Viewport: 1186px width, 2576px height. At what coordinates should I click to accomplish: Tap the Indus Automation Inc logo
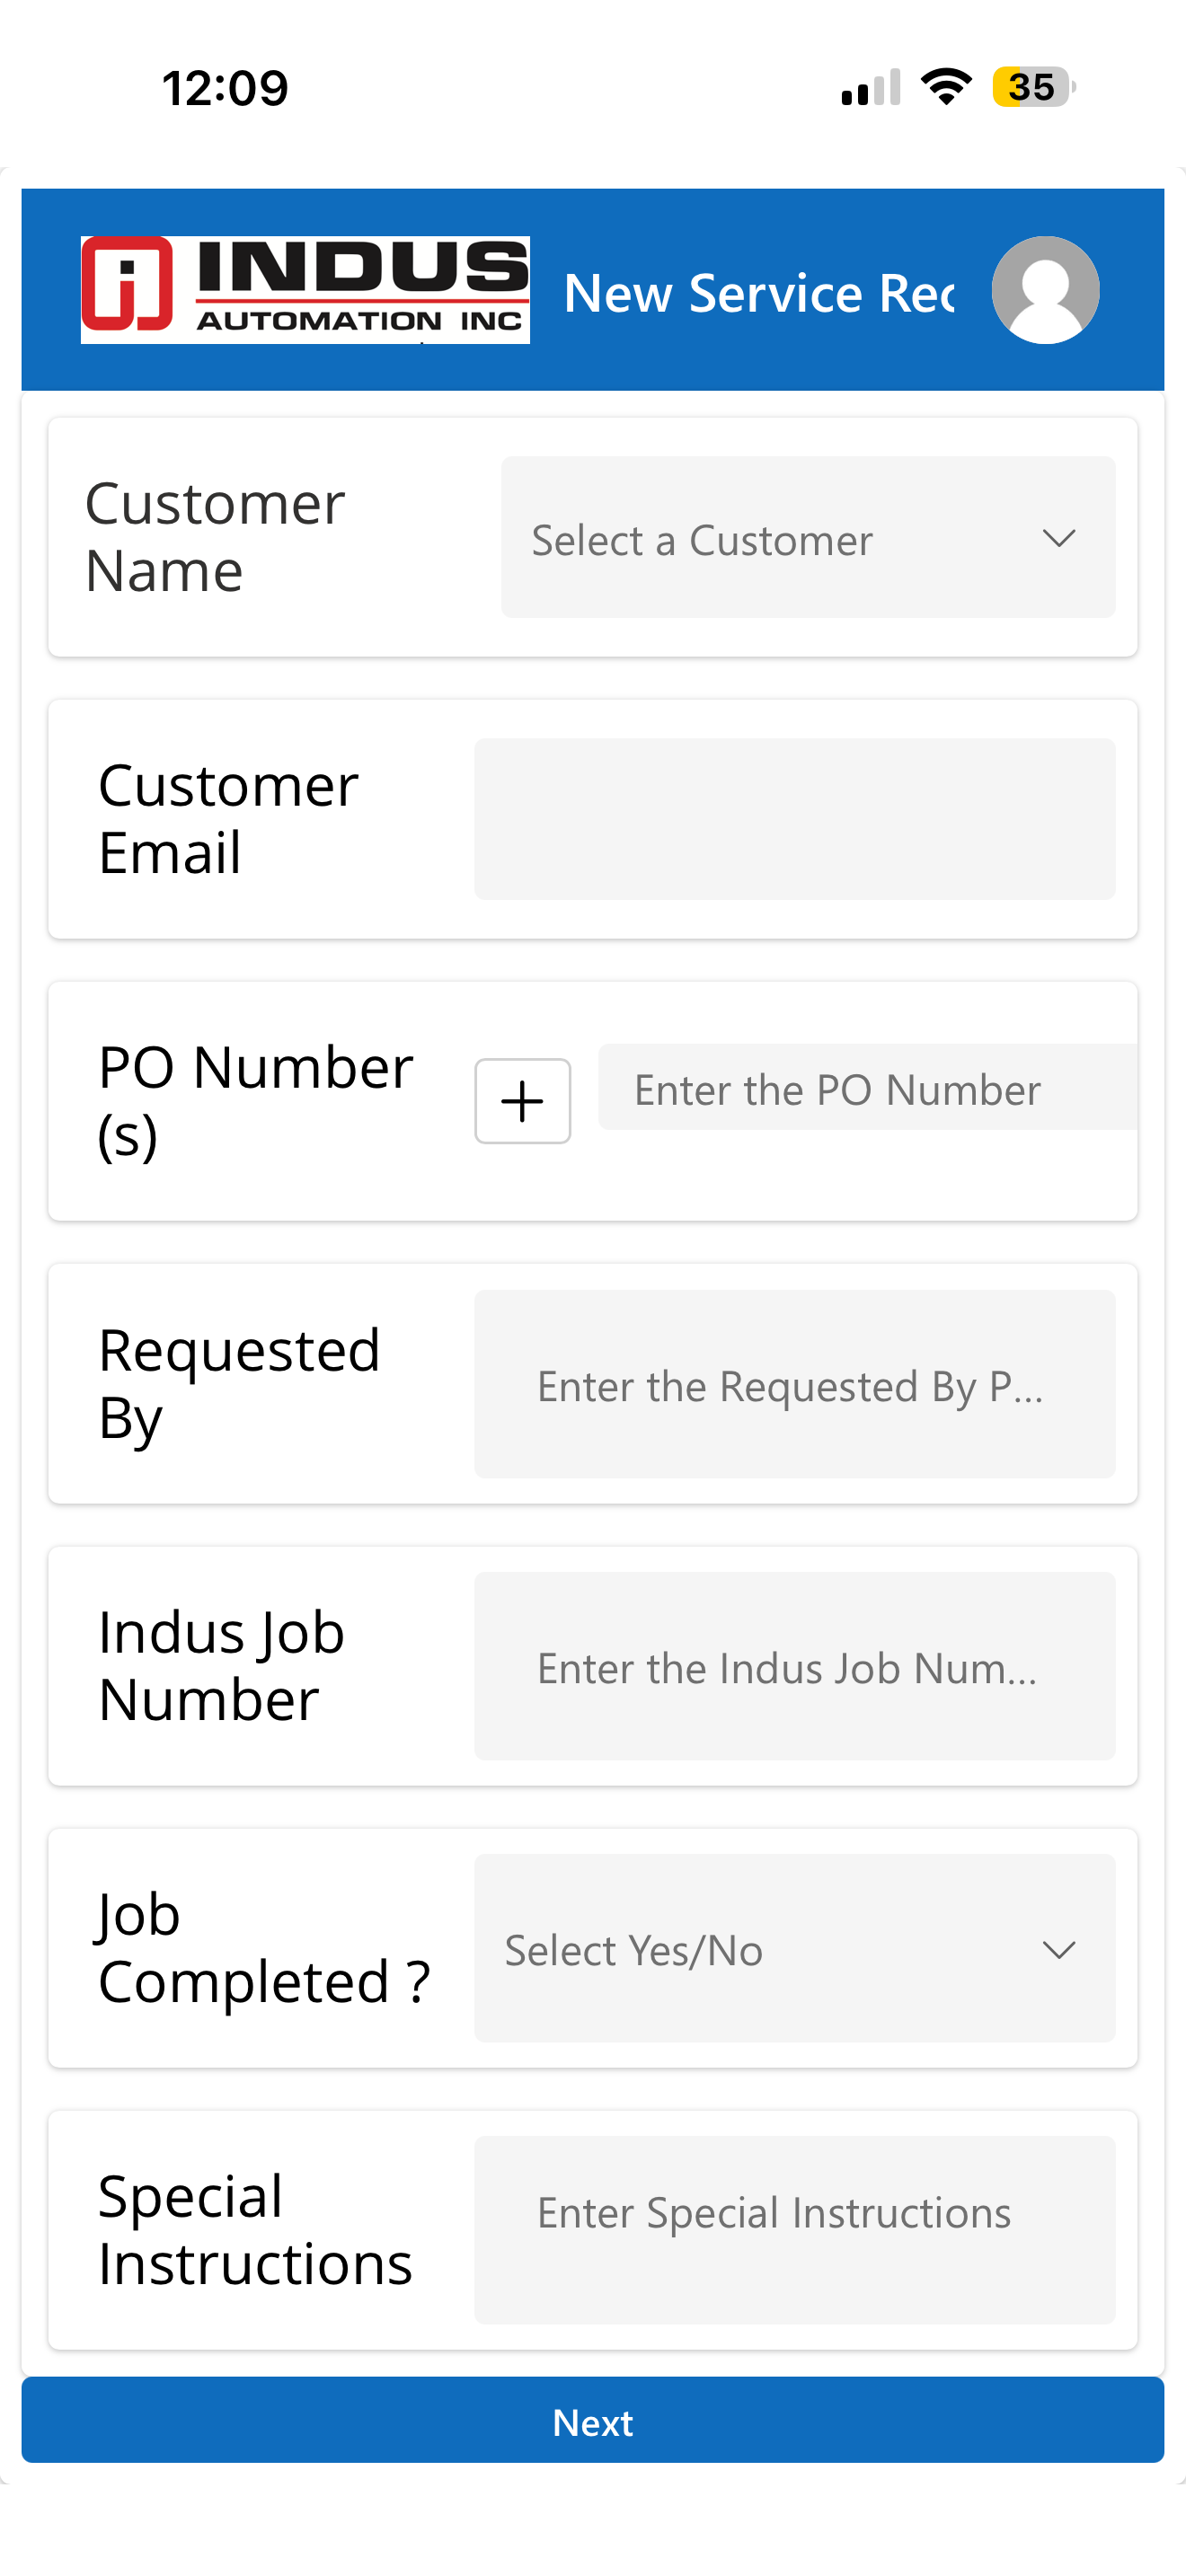305,290
